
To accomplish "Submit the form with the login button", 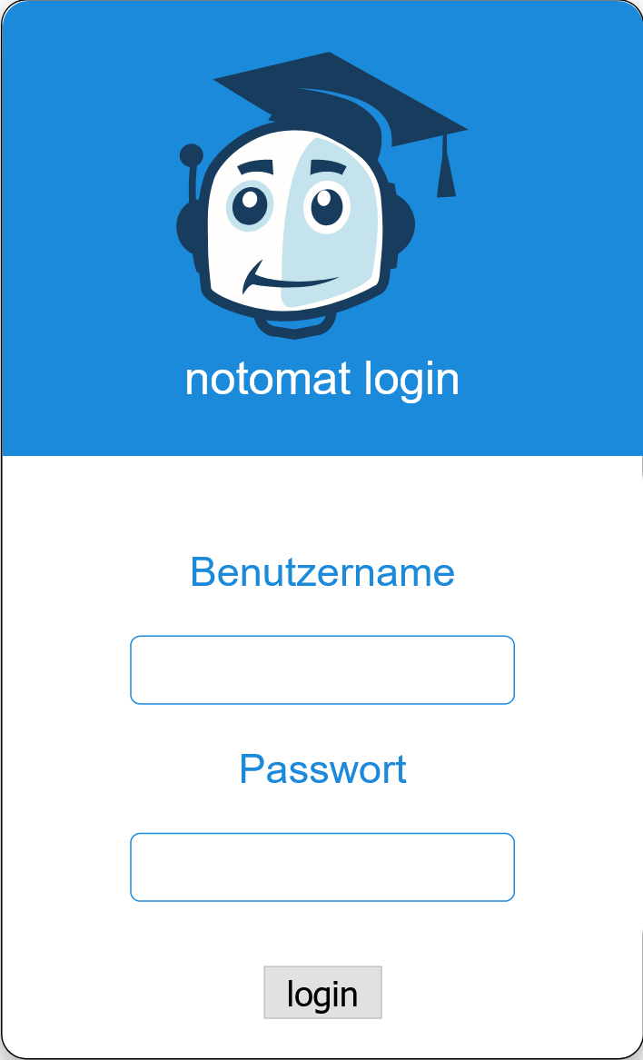I will click(x=322, y=993).
